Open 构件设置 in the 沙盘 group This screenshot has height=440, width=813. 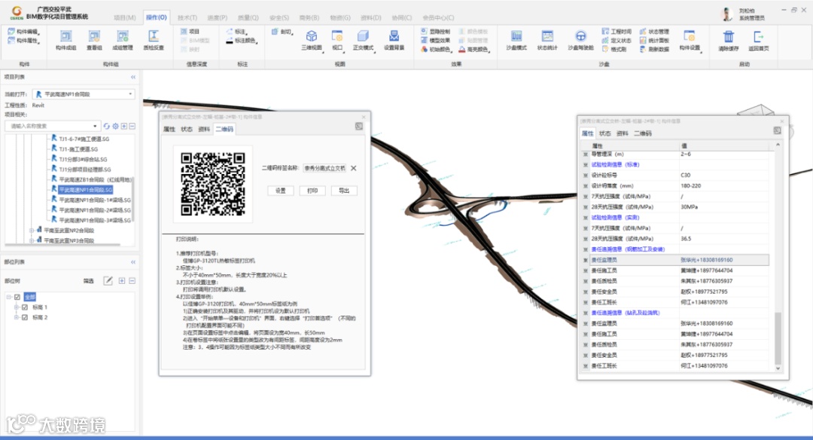tap(690, 40)
